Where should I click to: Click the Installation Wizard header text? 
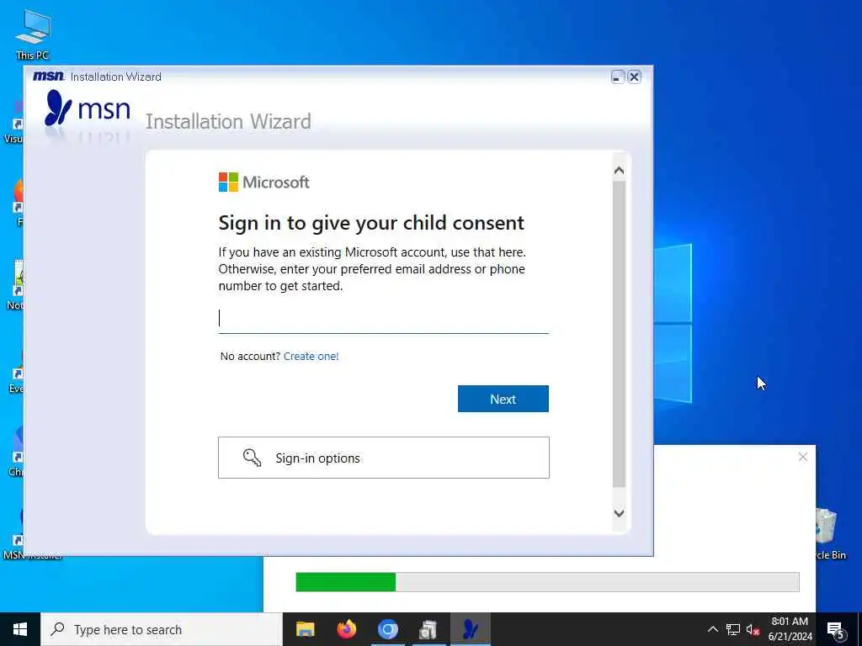(228, 121)
